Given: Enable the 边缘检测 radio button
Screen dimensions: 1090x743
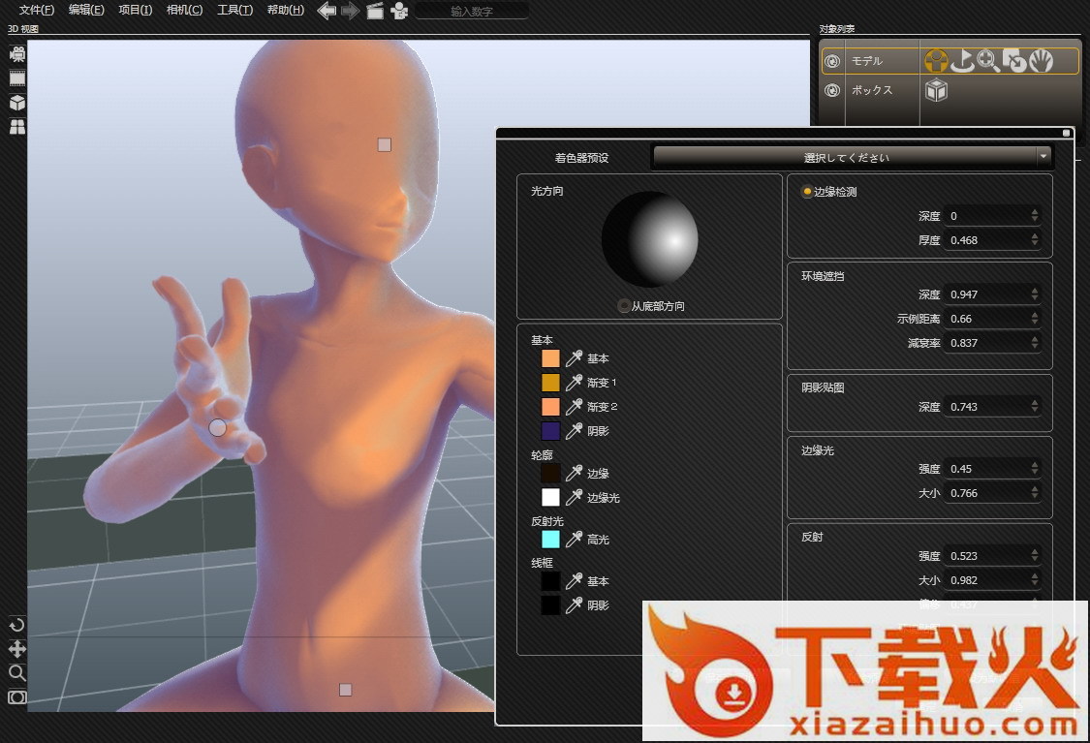Looking at the screenshot, I should [807, 192].
